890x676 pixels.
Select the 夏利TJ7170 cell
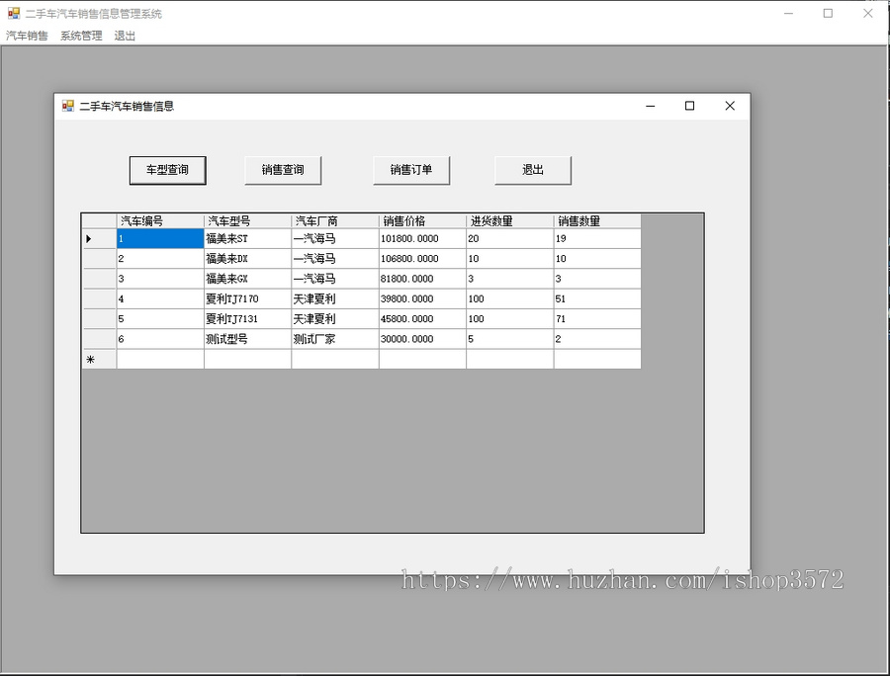(x=247, y=298)
